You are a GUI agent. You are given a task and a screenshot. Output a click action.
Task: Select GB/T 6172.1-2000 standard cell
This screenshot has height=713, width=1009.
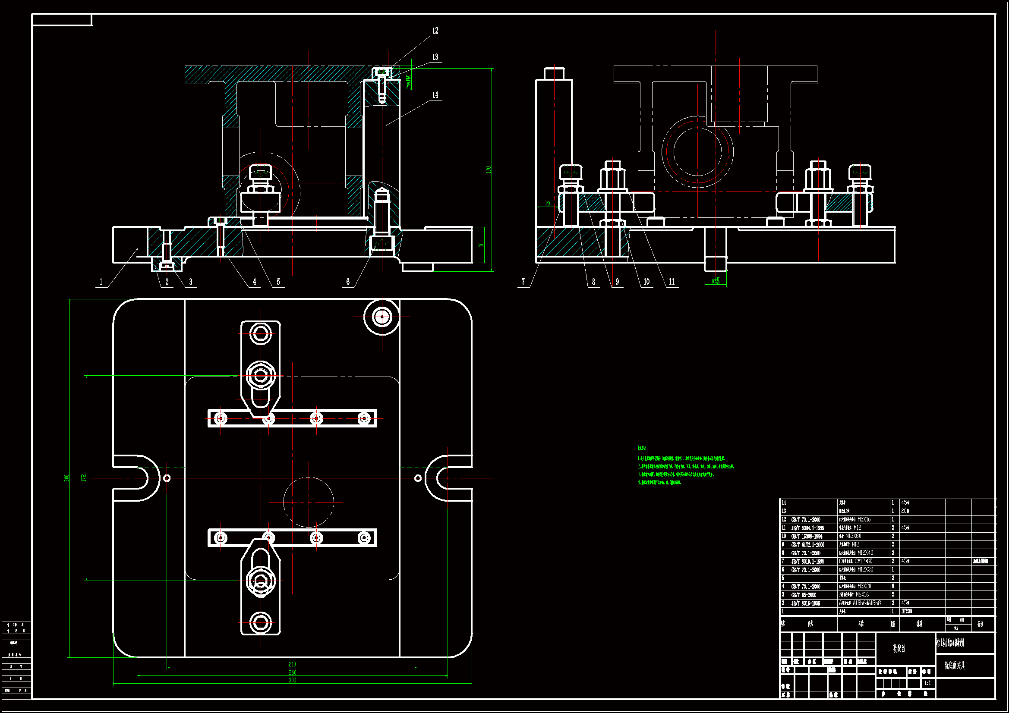(x=808, y=544)
